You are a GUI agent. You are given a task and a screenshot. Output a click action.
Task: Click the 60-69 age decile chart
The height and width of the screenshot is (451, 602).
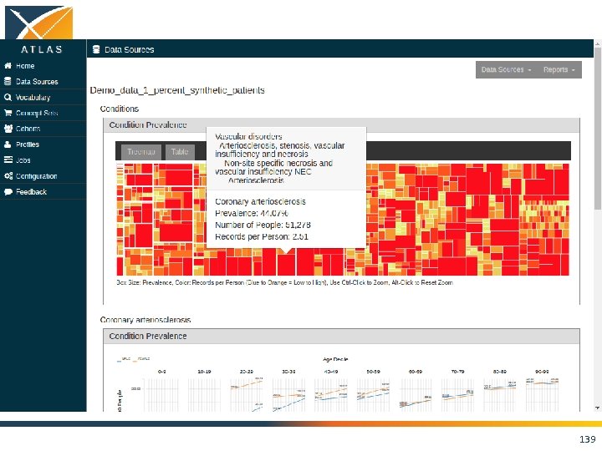pyautogui.click(x=416, y=395)
